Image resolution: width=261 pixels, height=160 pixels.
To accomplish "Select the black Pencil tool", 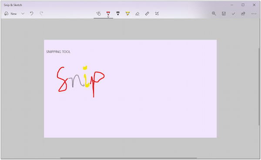I will point(118,13).
